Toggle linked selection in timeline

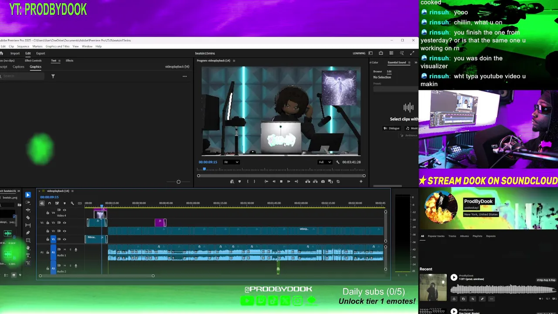(57, 203)
